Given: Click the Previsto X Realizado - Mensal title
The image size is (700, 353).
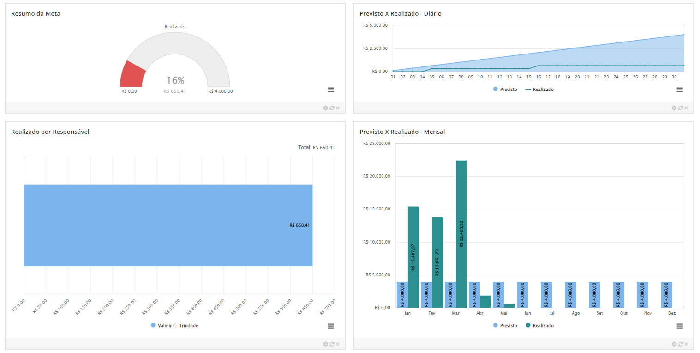Looking at the screenshot, I should coord(402,132).
